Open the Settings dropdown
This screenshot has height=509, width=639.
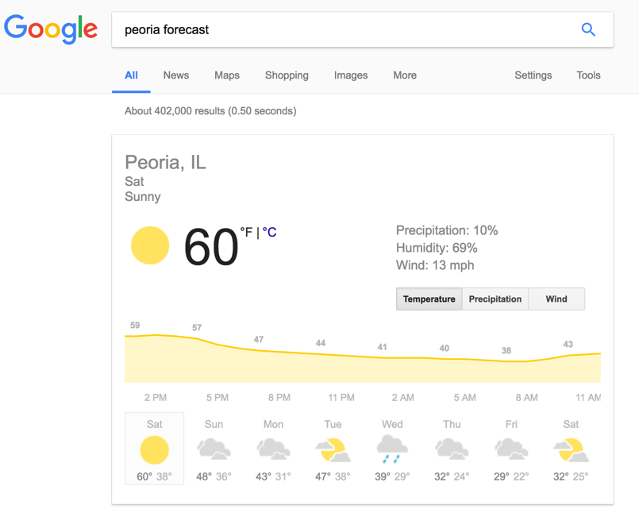533,75
